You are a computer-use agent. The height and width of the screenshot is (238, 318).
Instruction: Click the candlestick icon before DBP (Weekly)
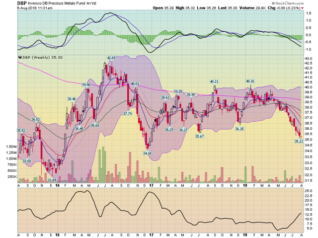(20, 57)
